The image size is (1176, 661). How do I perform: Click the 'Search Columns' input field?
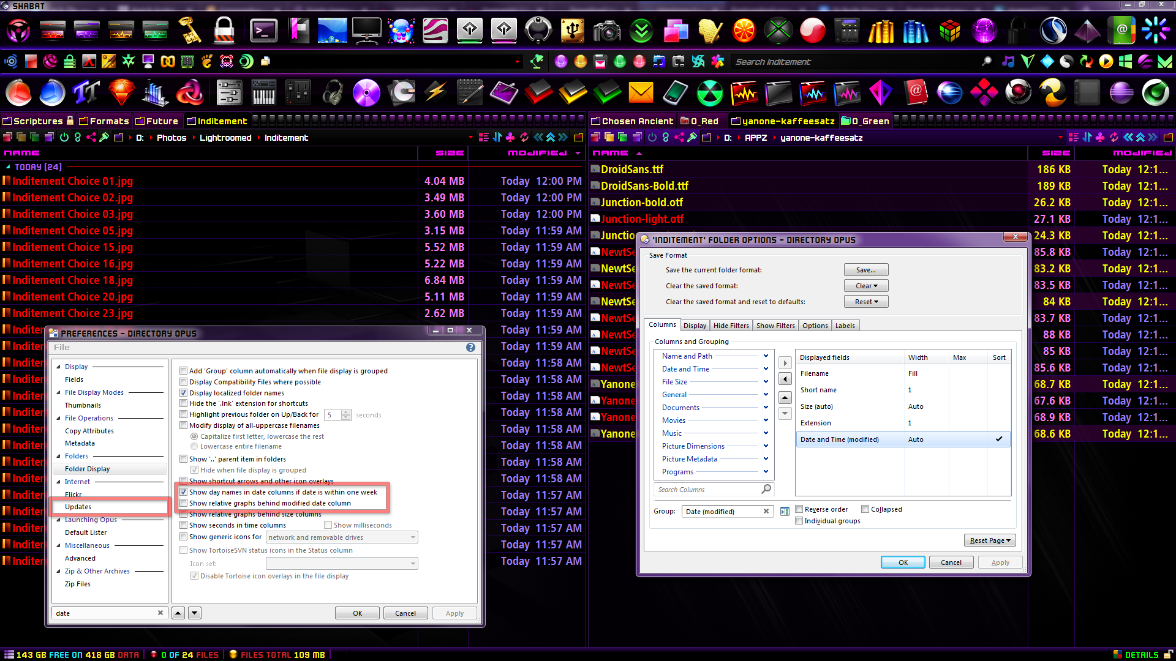coord(714,490)
